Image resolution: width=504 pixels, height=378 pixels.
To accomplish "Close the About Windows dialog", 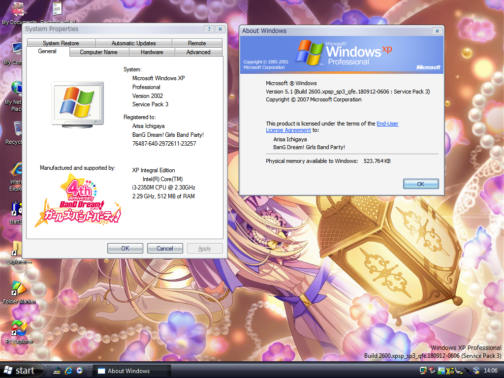I will pyautogui.click(x=437, y=31).
